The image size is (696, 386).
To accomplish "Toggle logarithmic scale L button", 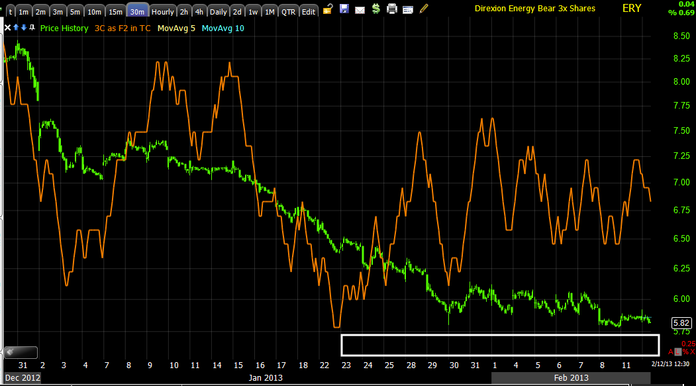I will [678, 352].
